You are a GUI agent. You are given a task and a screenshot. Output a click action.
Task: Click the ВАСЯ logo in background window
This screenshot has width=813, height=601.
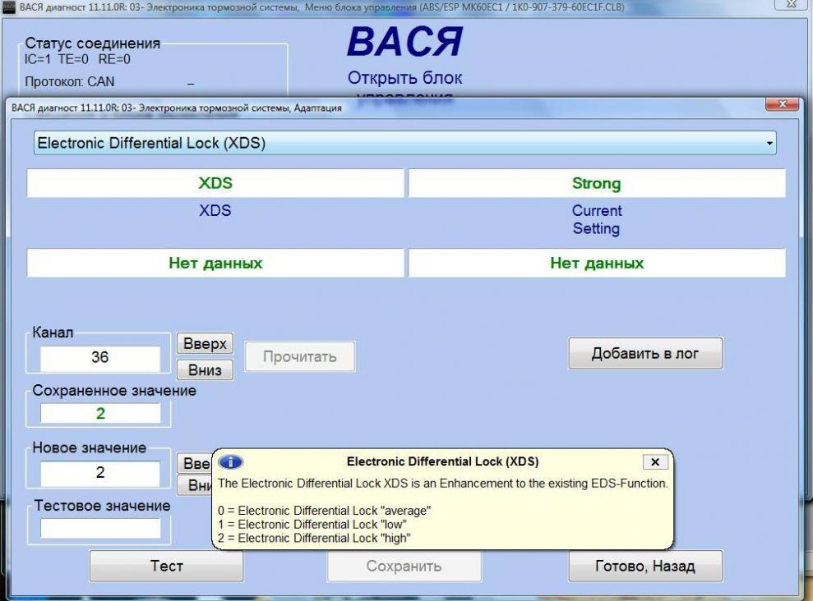coord(405,41)
